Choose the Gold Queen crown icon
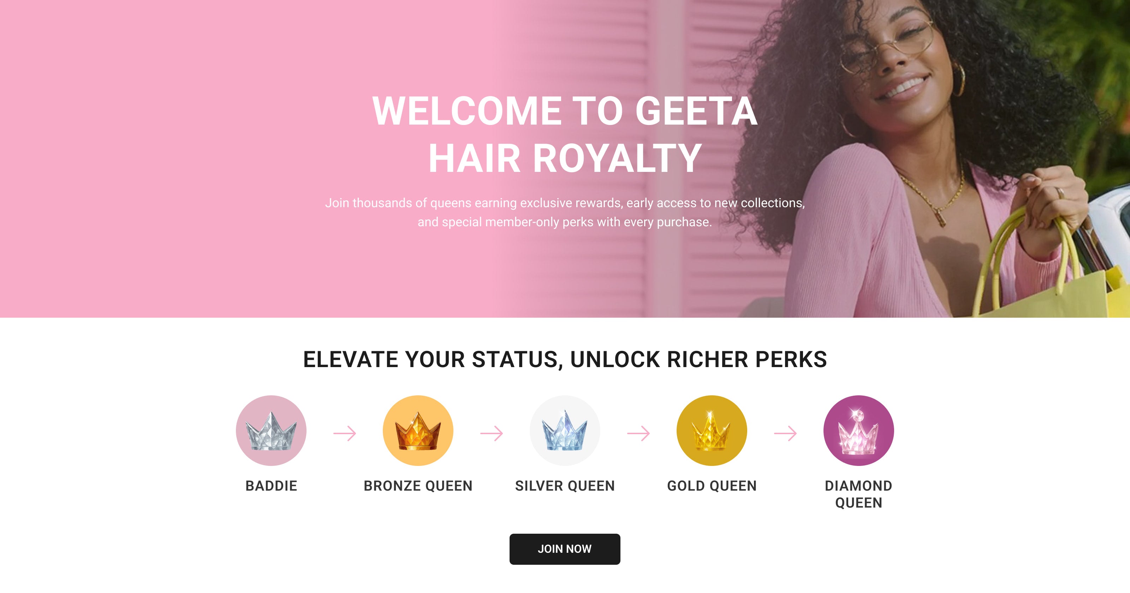1130x593 pixels. pyautogui.click(x=712, y=430)
